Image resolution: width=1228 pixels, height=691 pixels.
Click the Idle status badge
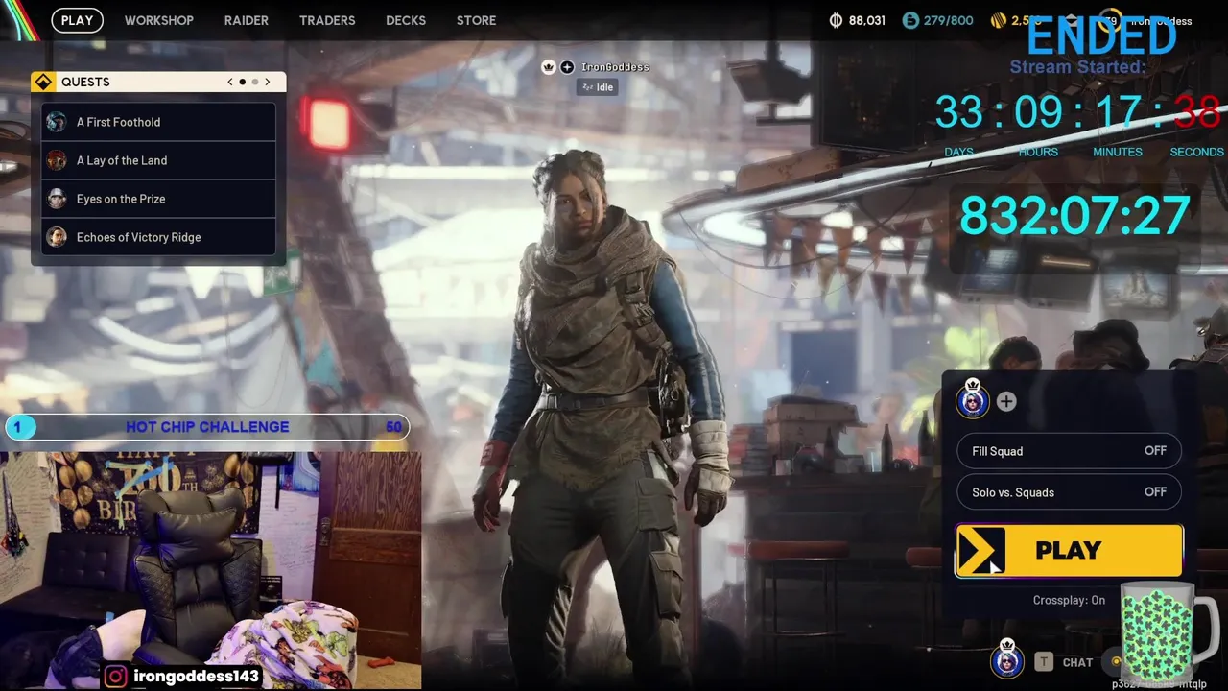(x=597, y=87)
